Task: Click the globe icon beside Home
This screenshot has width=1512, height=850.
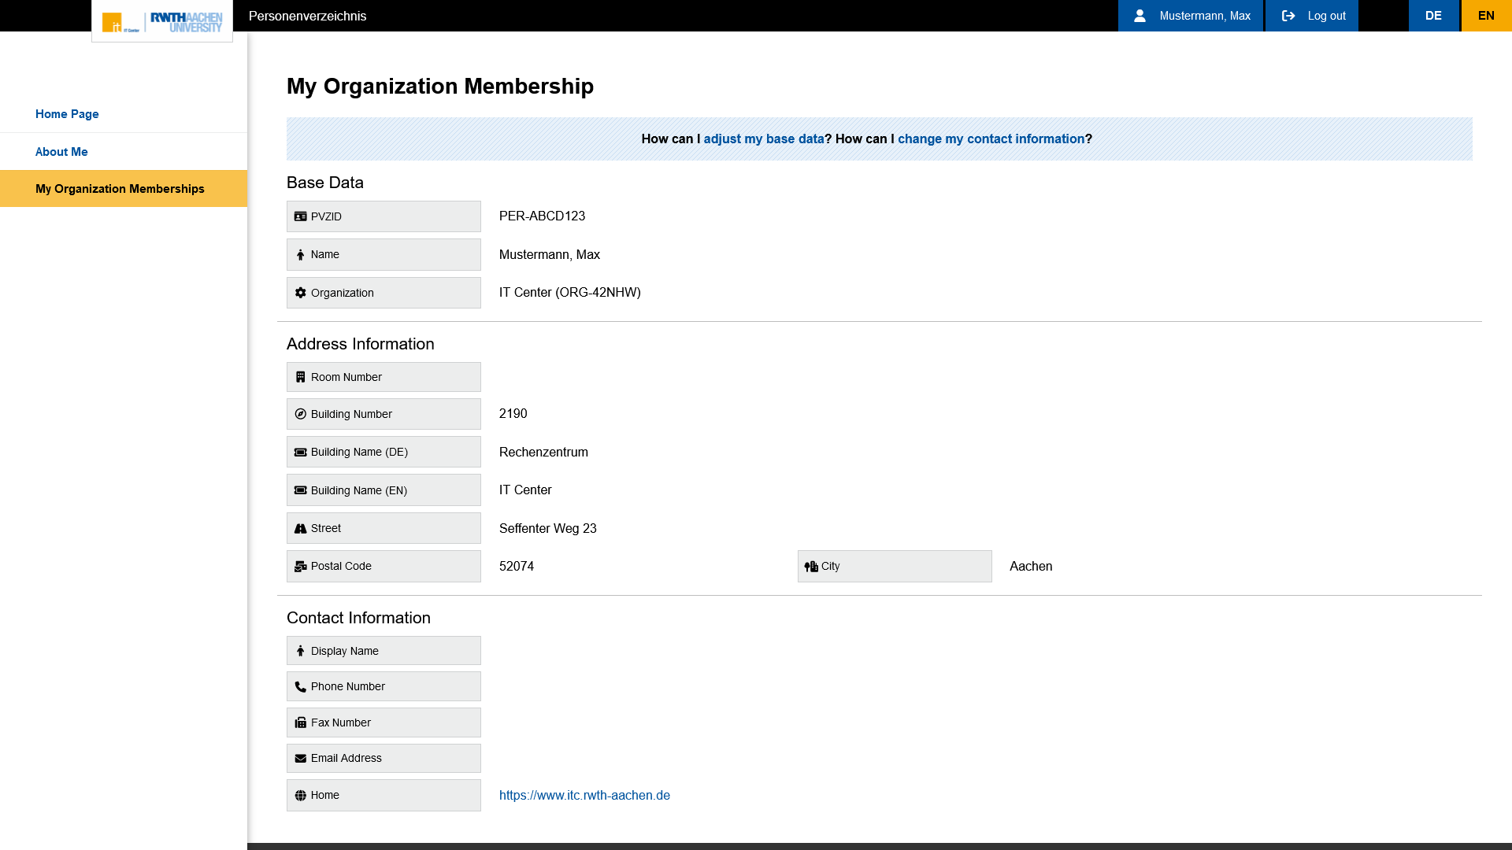Action: tap(300, 796)
